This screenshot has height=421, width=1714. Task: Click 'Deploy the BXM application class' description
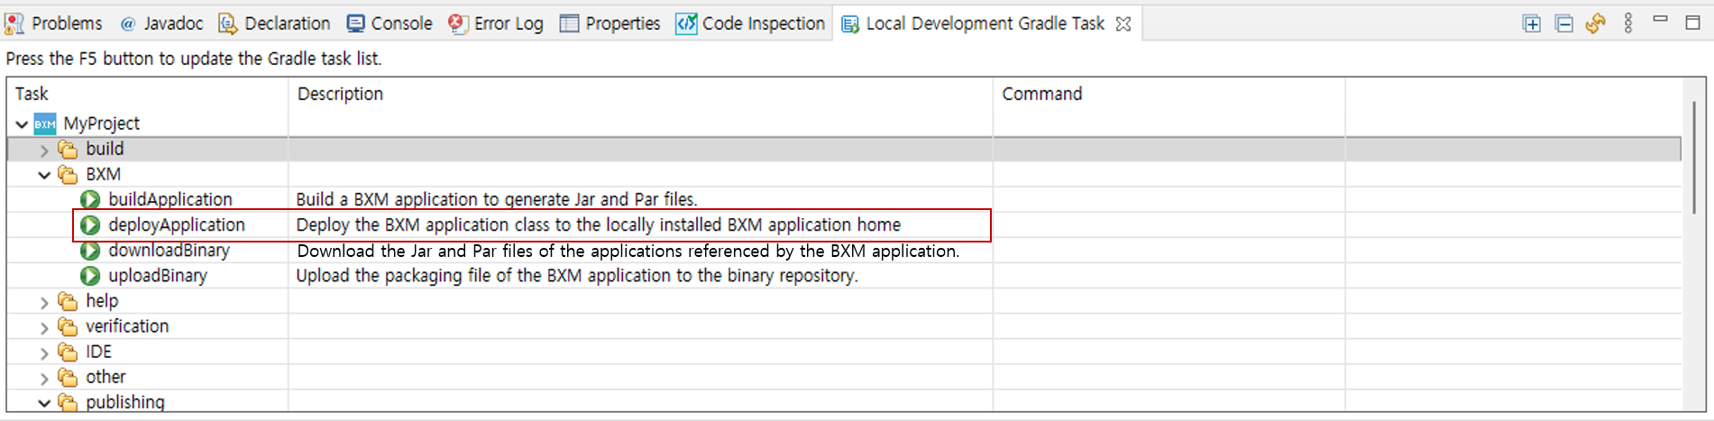599,224
